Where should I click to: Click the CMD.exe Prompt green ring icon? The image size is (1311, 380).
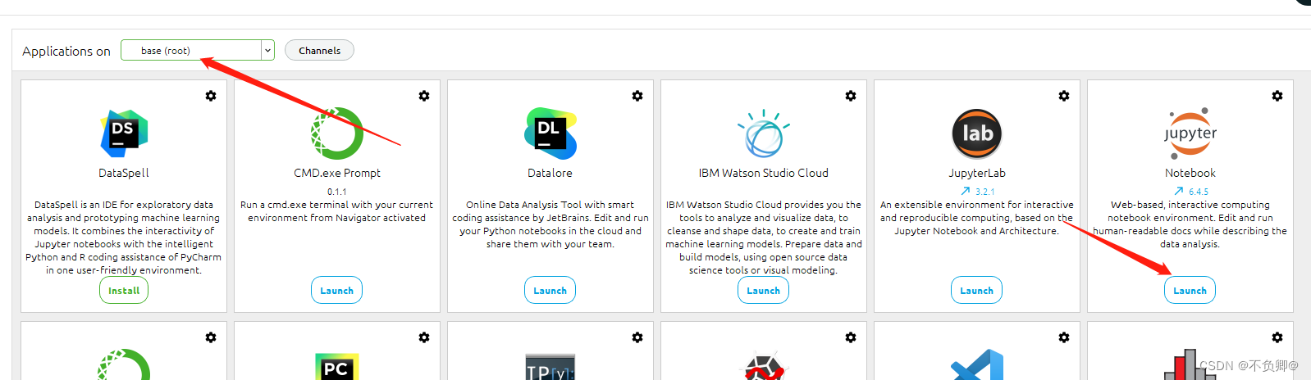[337, 133]
